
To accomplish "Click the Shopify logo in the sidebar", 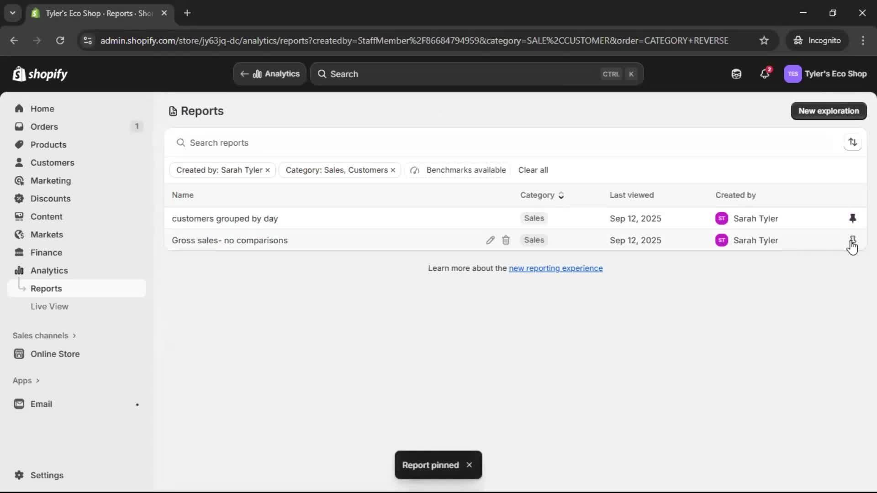I will (x=40, y=73).
